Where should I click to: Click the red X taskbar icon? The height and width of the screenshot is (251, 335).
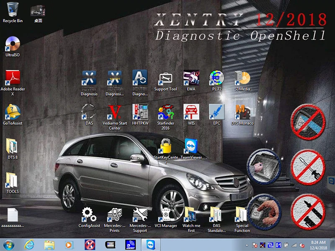click(x=90, y=245)
